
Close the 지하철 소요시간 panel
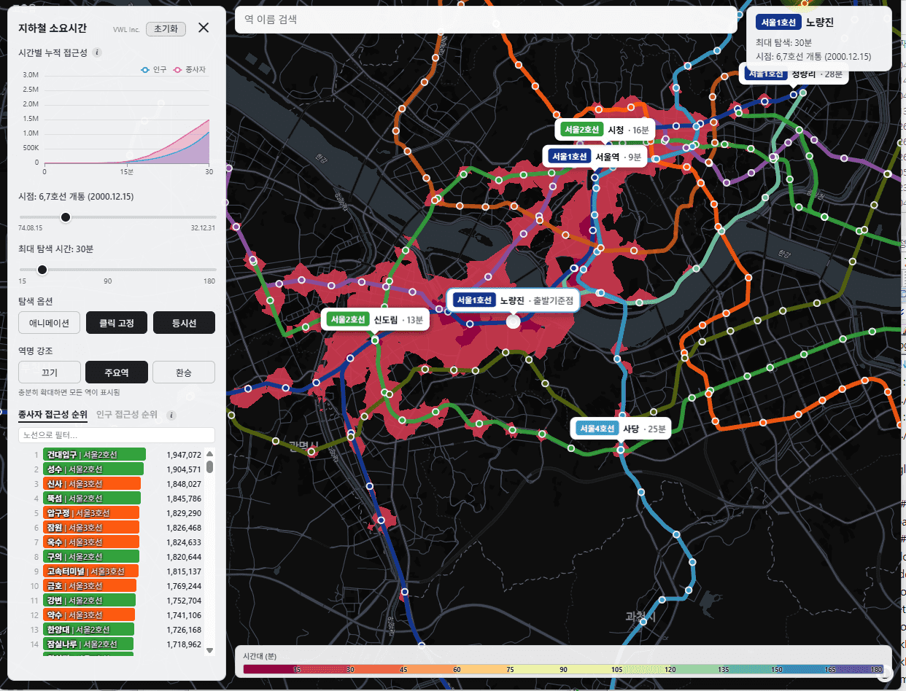(x=204, y=28)
